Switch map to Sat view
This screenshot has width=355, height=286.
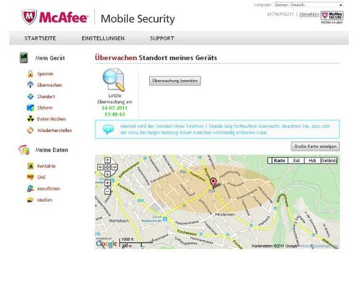tap(296, 161)
